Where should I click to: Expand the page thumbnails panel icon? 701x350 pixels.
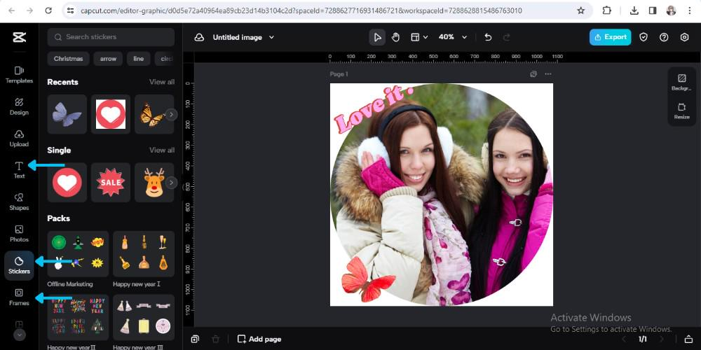(688, 339)
